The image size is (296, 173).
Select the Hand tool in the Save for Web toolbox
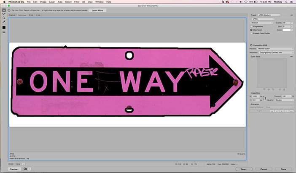[4, 10]
